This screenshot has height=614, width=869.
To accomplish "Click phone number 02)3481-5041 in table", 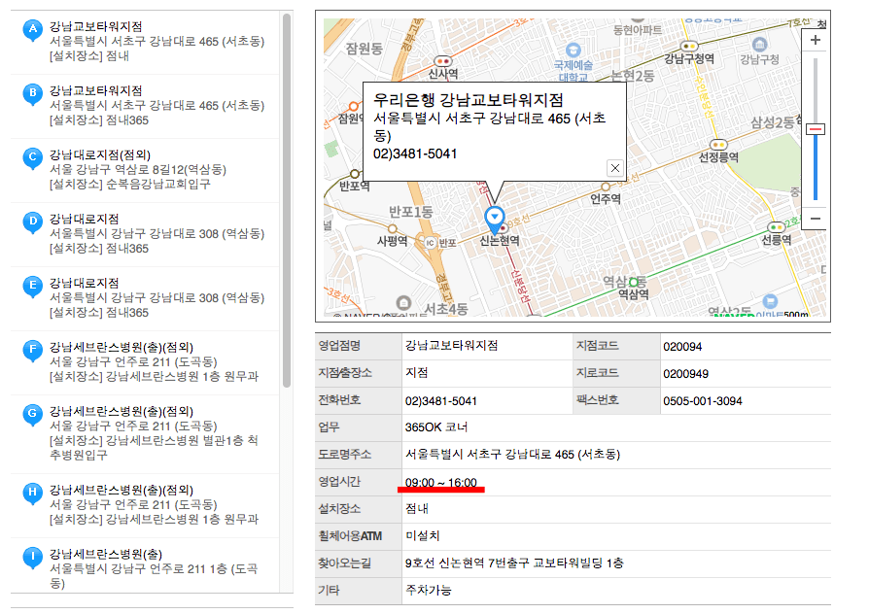I will pos(441,401).
